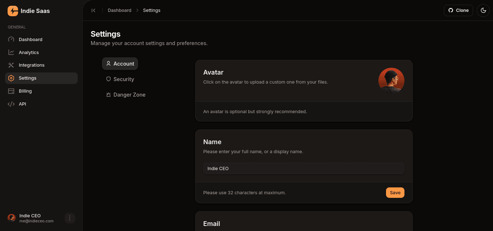Click inside the name input showing Indie CEO
The height and width of the screenshot is (231, 493).
pyautogui.click(x=304, y=168)
